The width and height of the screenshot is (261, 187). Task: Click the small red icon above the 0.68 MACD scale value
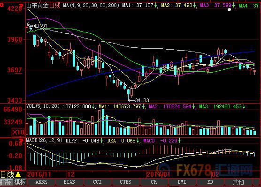21,140
